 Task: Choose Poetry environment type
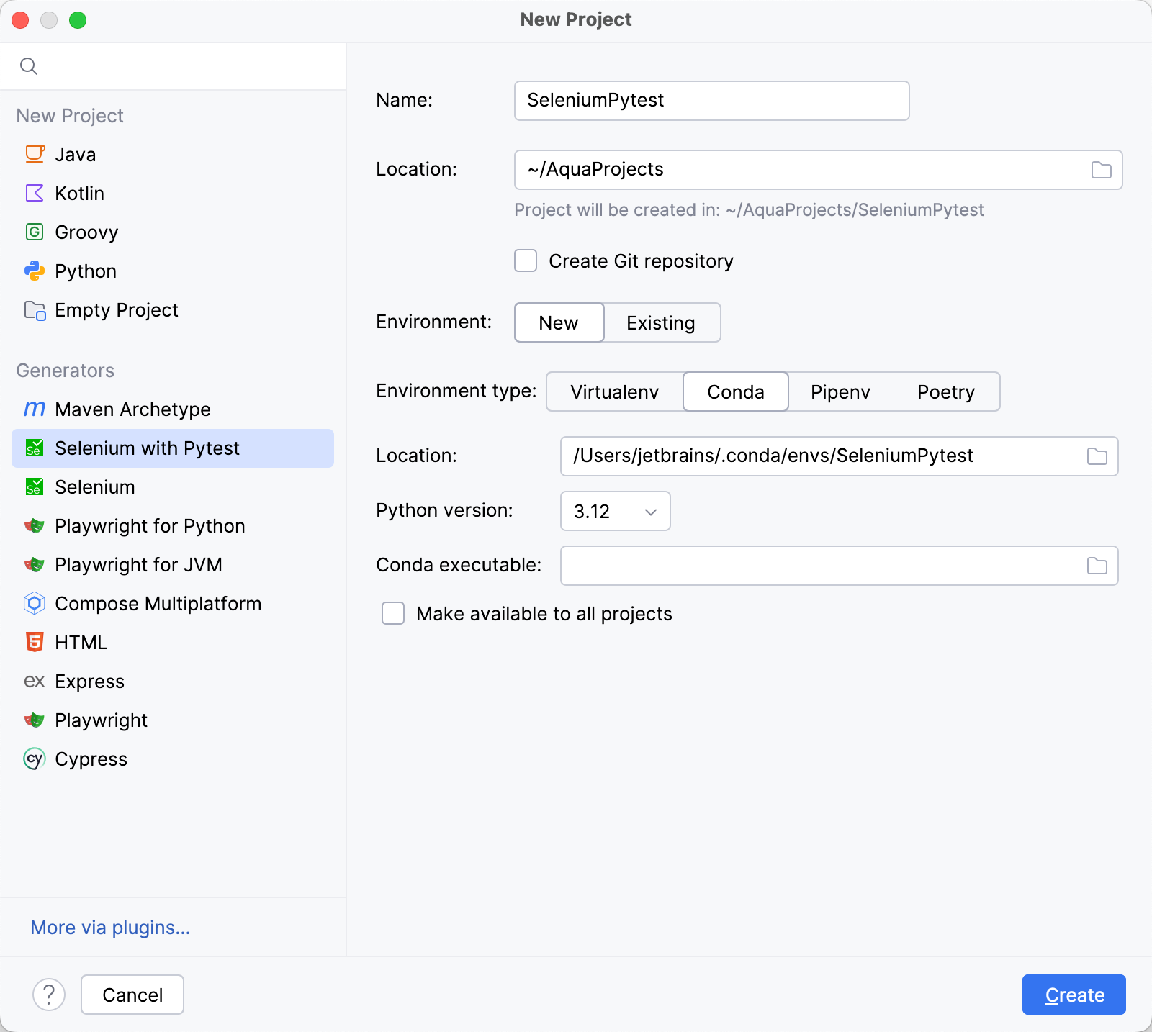946,391
